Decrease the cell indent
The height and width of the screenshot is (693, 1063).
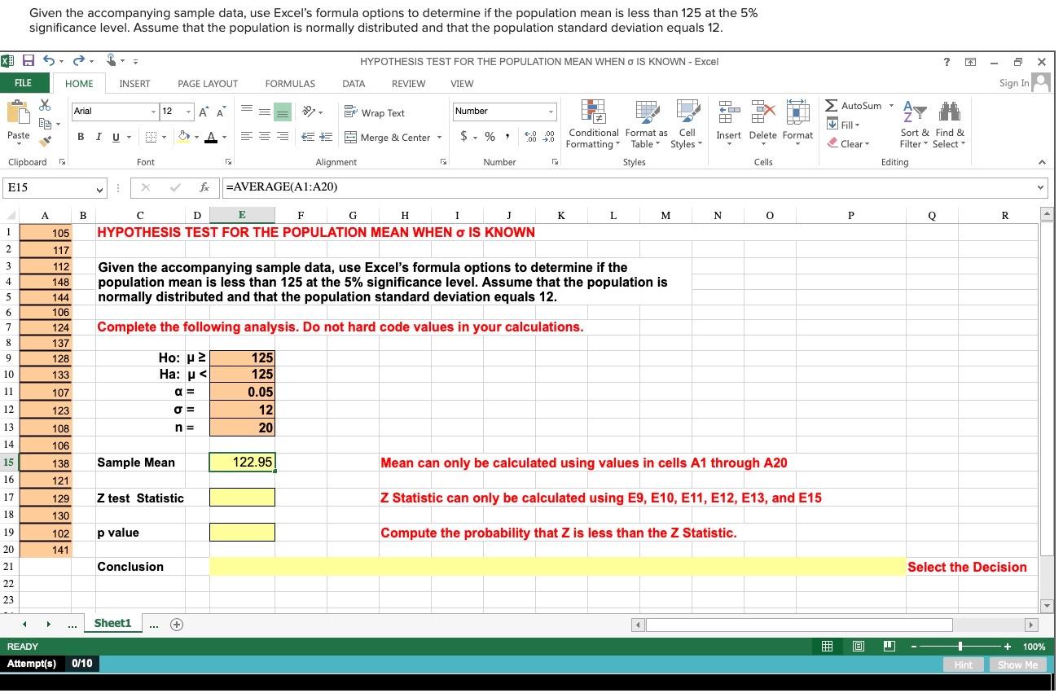point(308,137)
